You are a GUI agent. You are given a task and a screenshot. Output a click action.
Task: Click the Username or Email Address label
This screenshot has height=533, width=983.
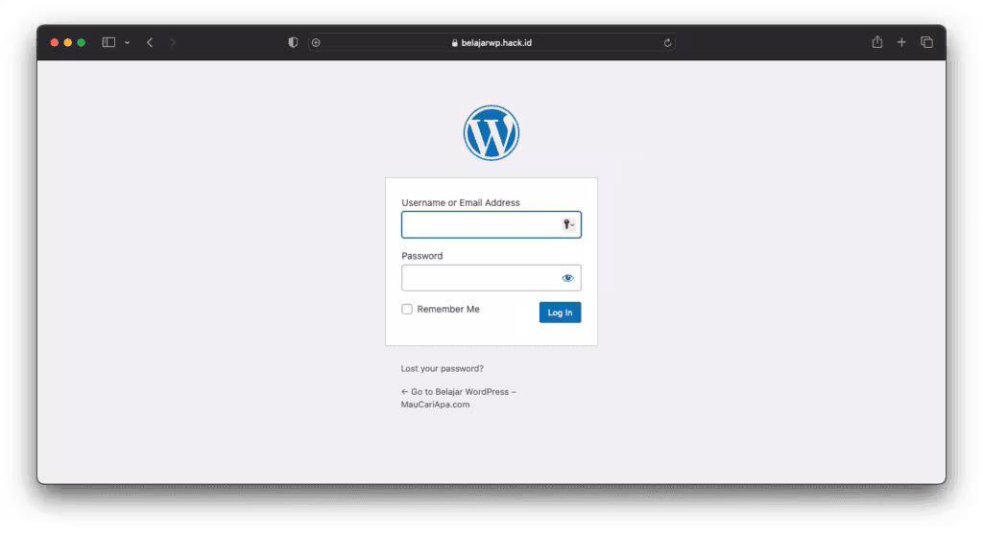(461, 203)
